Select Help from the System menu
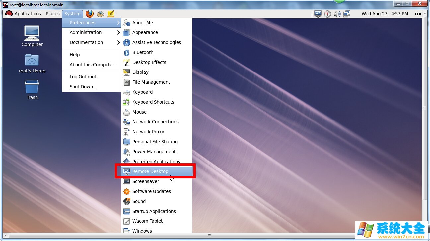The height and width of the screenshot is (241, 430). pos(92,55)
